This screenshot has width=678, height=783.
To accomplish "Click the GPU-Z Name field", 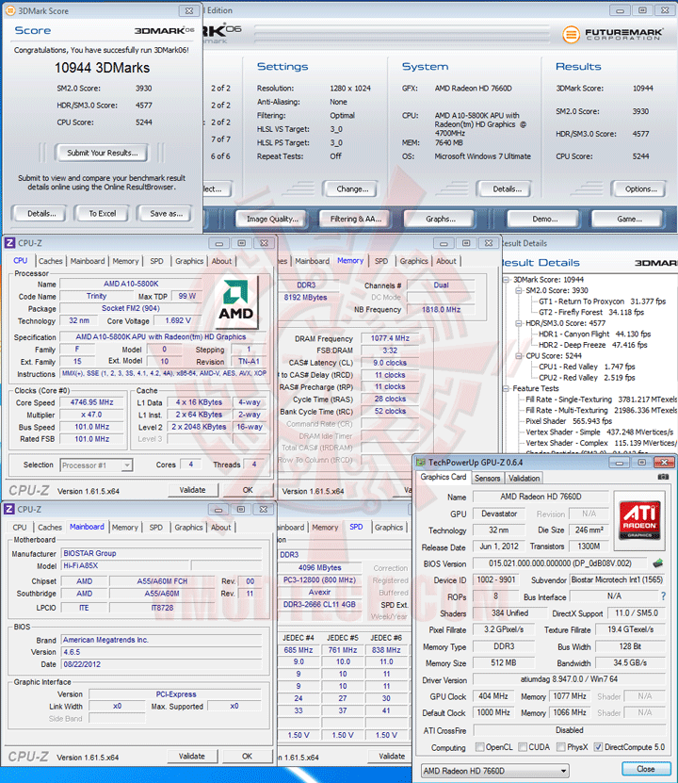I will pos(541,497).
